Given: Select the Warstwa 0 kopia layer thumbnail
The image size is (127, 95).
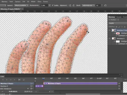Looking at the screenshot, I should click(x=114, y=30).
